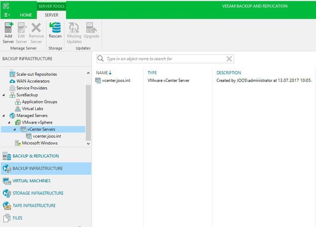
Task: Click the tree scrollbar up arrow
Action: 88,73
